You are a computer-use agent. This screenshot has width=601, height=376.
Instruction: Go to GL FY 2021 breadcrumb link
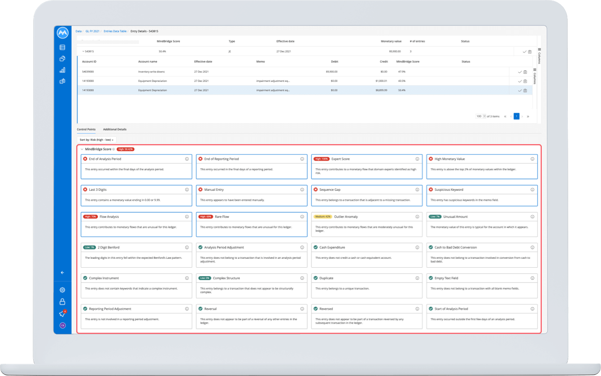coord(93,31)
